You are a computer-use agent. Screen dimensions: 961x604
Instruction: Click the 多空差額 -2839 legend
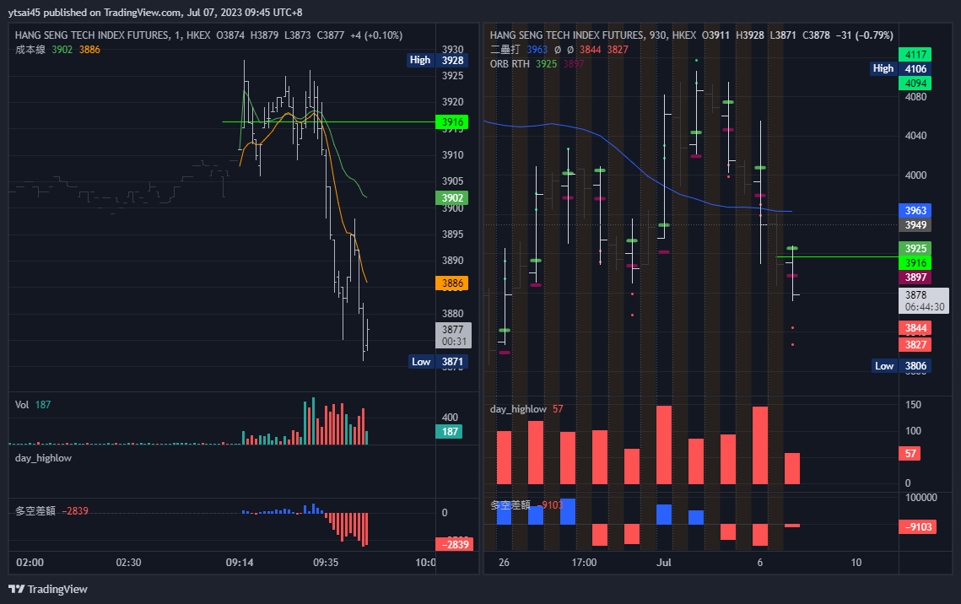click(51, 511)
